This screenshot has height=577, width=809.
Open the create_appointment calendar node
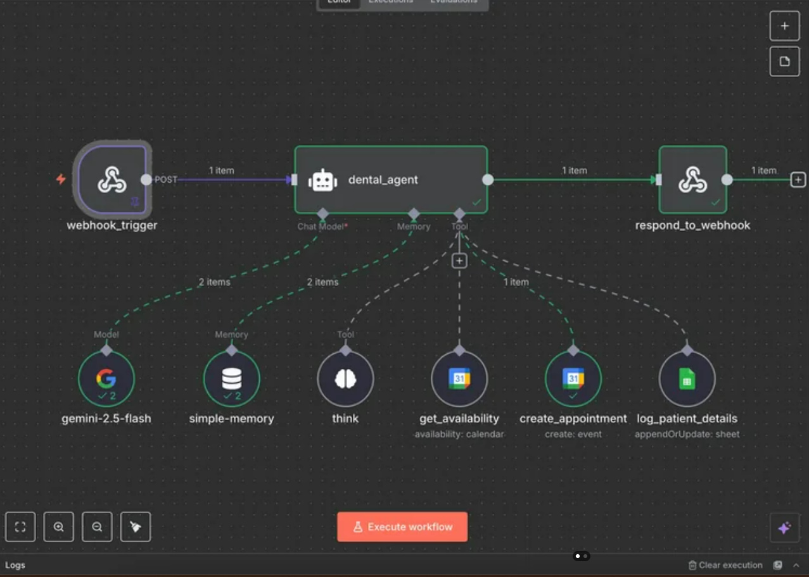pos(573,379)
